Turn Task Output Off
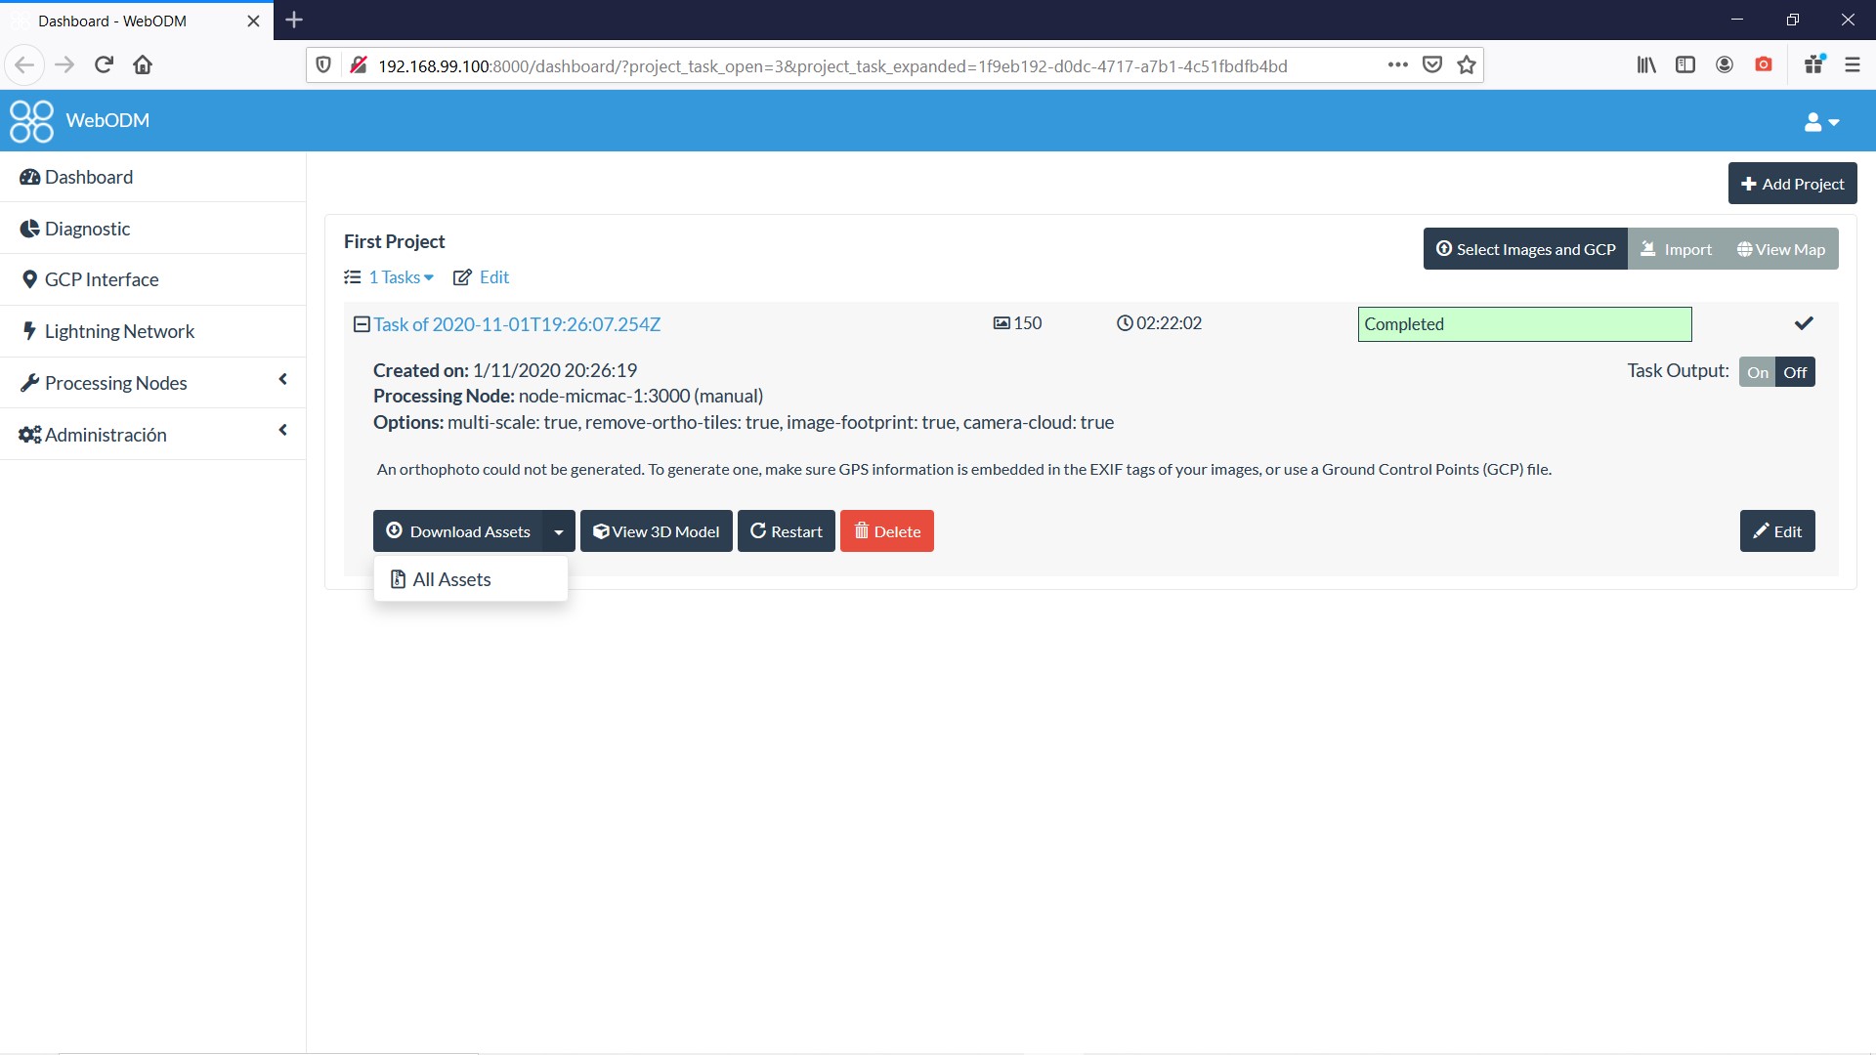This screenshot has height=1055, width=1876. [x=1795, y=371]
